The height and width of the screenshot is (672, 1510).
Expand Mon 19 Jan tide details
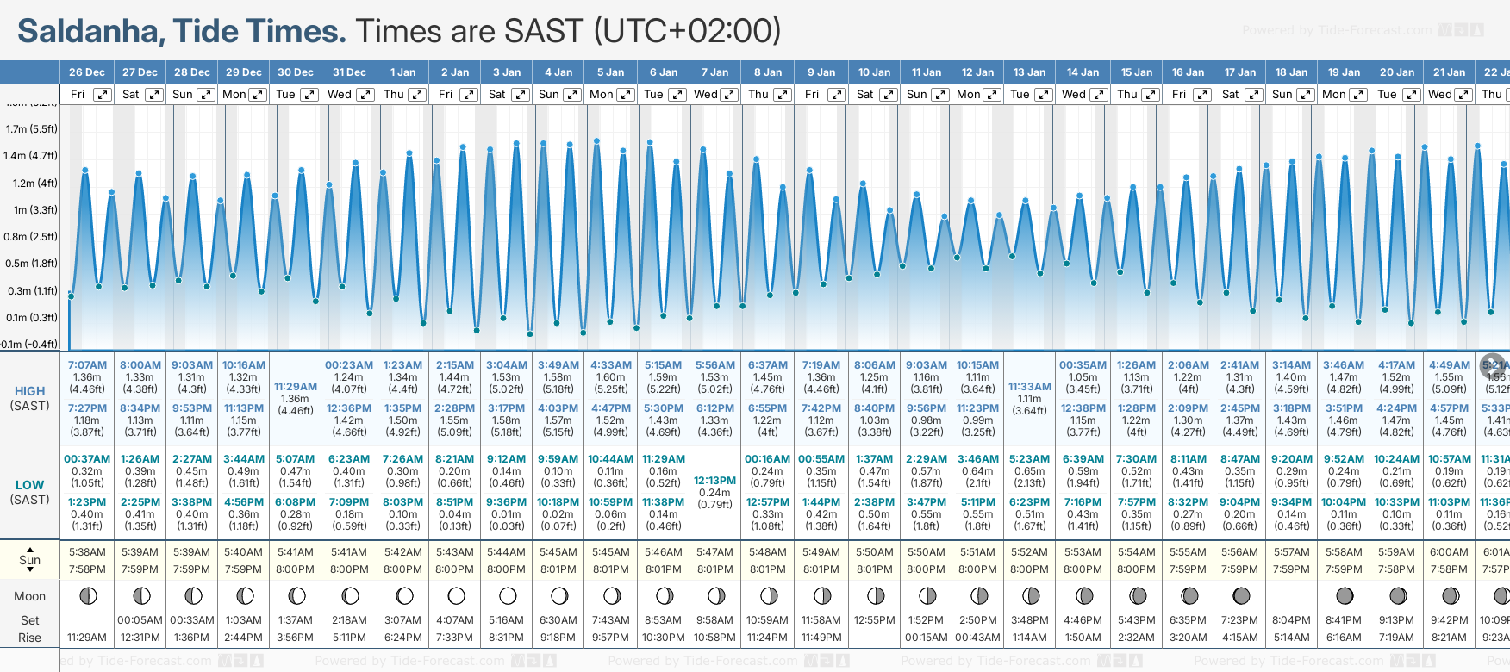(1357, 95)
